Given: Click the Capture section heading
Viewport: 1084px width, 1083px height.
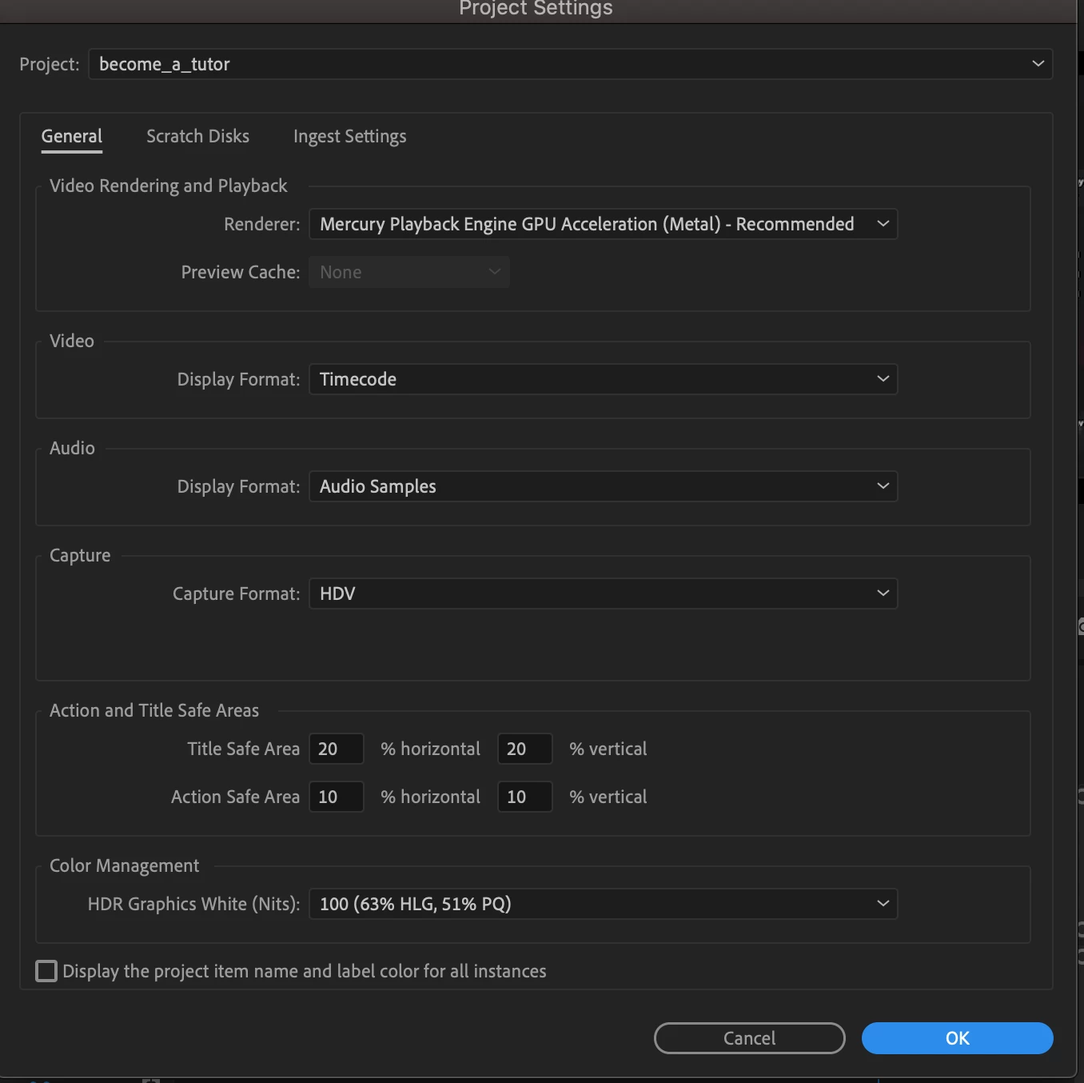Looking at the screenshot, I should coord(80,555).
